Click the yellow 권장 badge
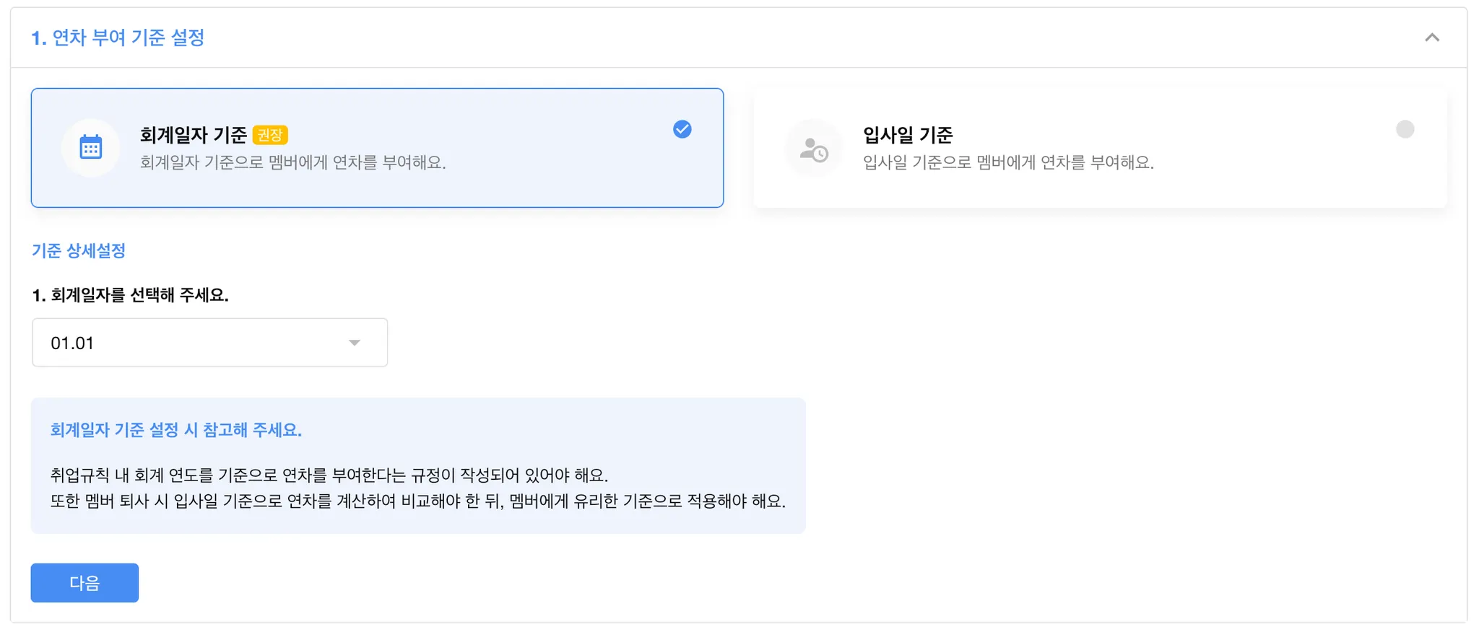 click(x=271, y=135)
